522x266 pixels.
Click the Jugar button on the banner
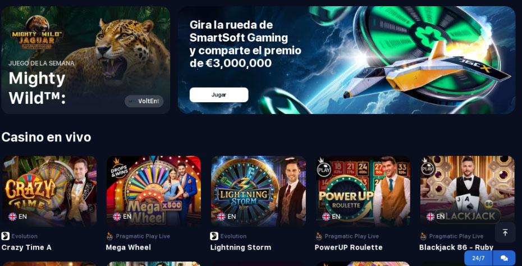coord(219,95)
